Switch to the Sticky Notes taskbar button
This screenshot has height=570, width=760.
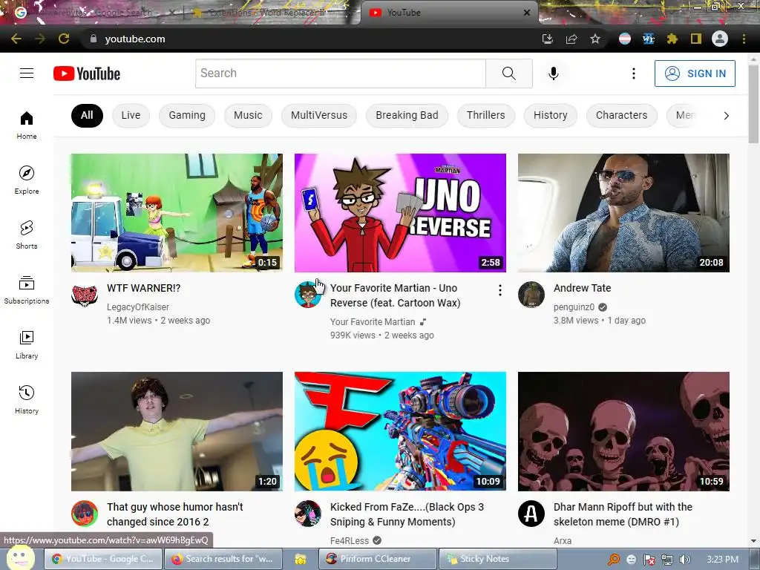pyautogui.click(x=498, y=559)
